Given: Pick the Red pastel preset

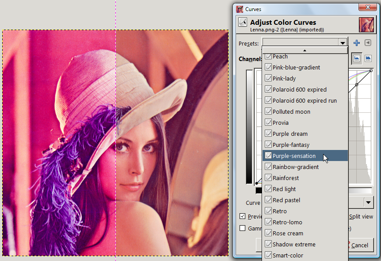Looking at the screenshot, I should (305, 200).
